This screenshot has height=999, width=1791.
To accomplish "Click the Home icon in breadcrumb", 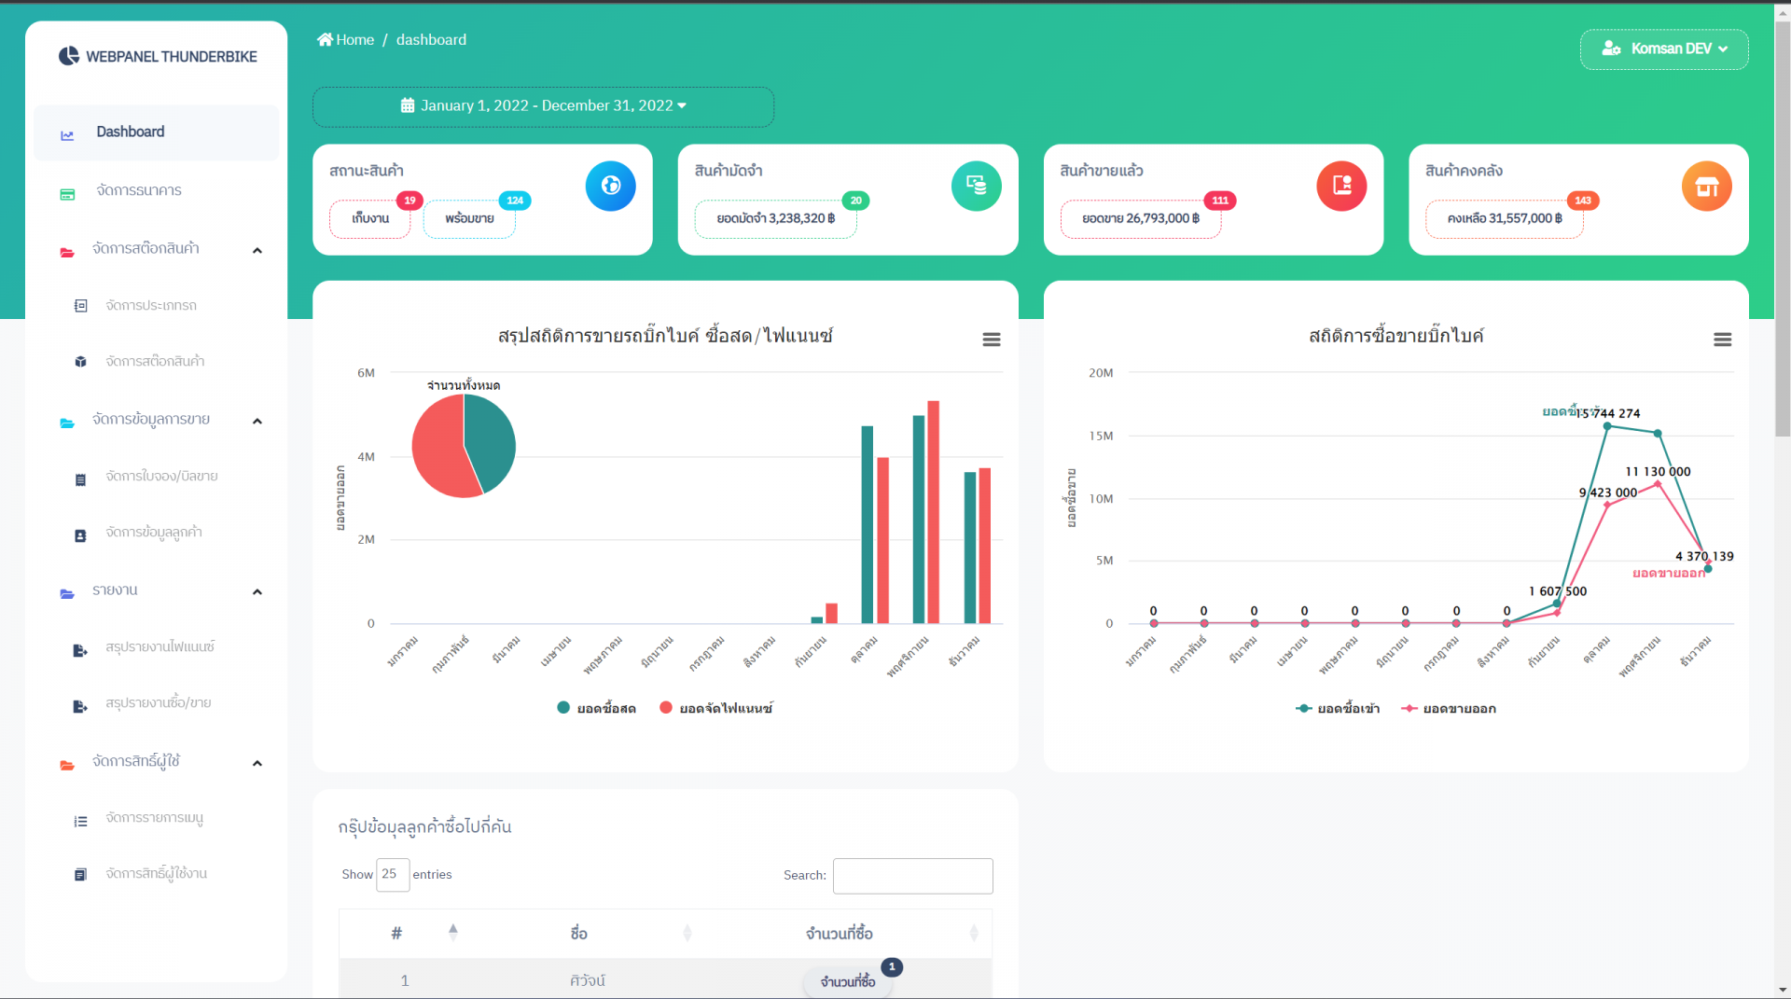I will tap(325, 39).
